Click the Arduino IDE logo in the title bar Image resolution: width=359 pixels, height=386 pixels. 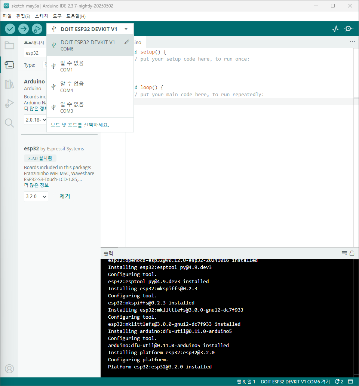tap(6, 6)
